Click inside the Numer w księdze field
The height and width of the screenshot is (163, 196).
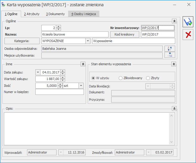(x=59, y=92)
